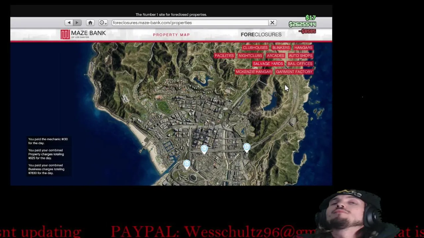
Task: Go back with the browser back arrow
Action: coord(69,22)
